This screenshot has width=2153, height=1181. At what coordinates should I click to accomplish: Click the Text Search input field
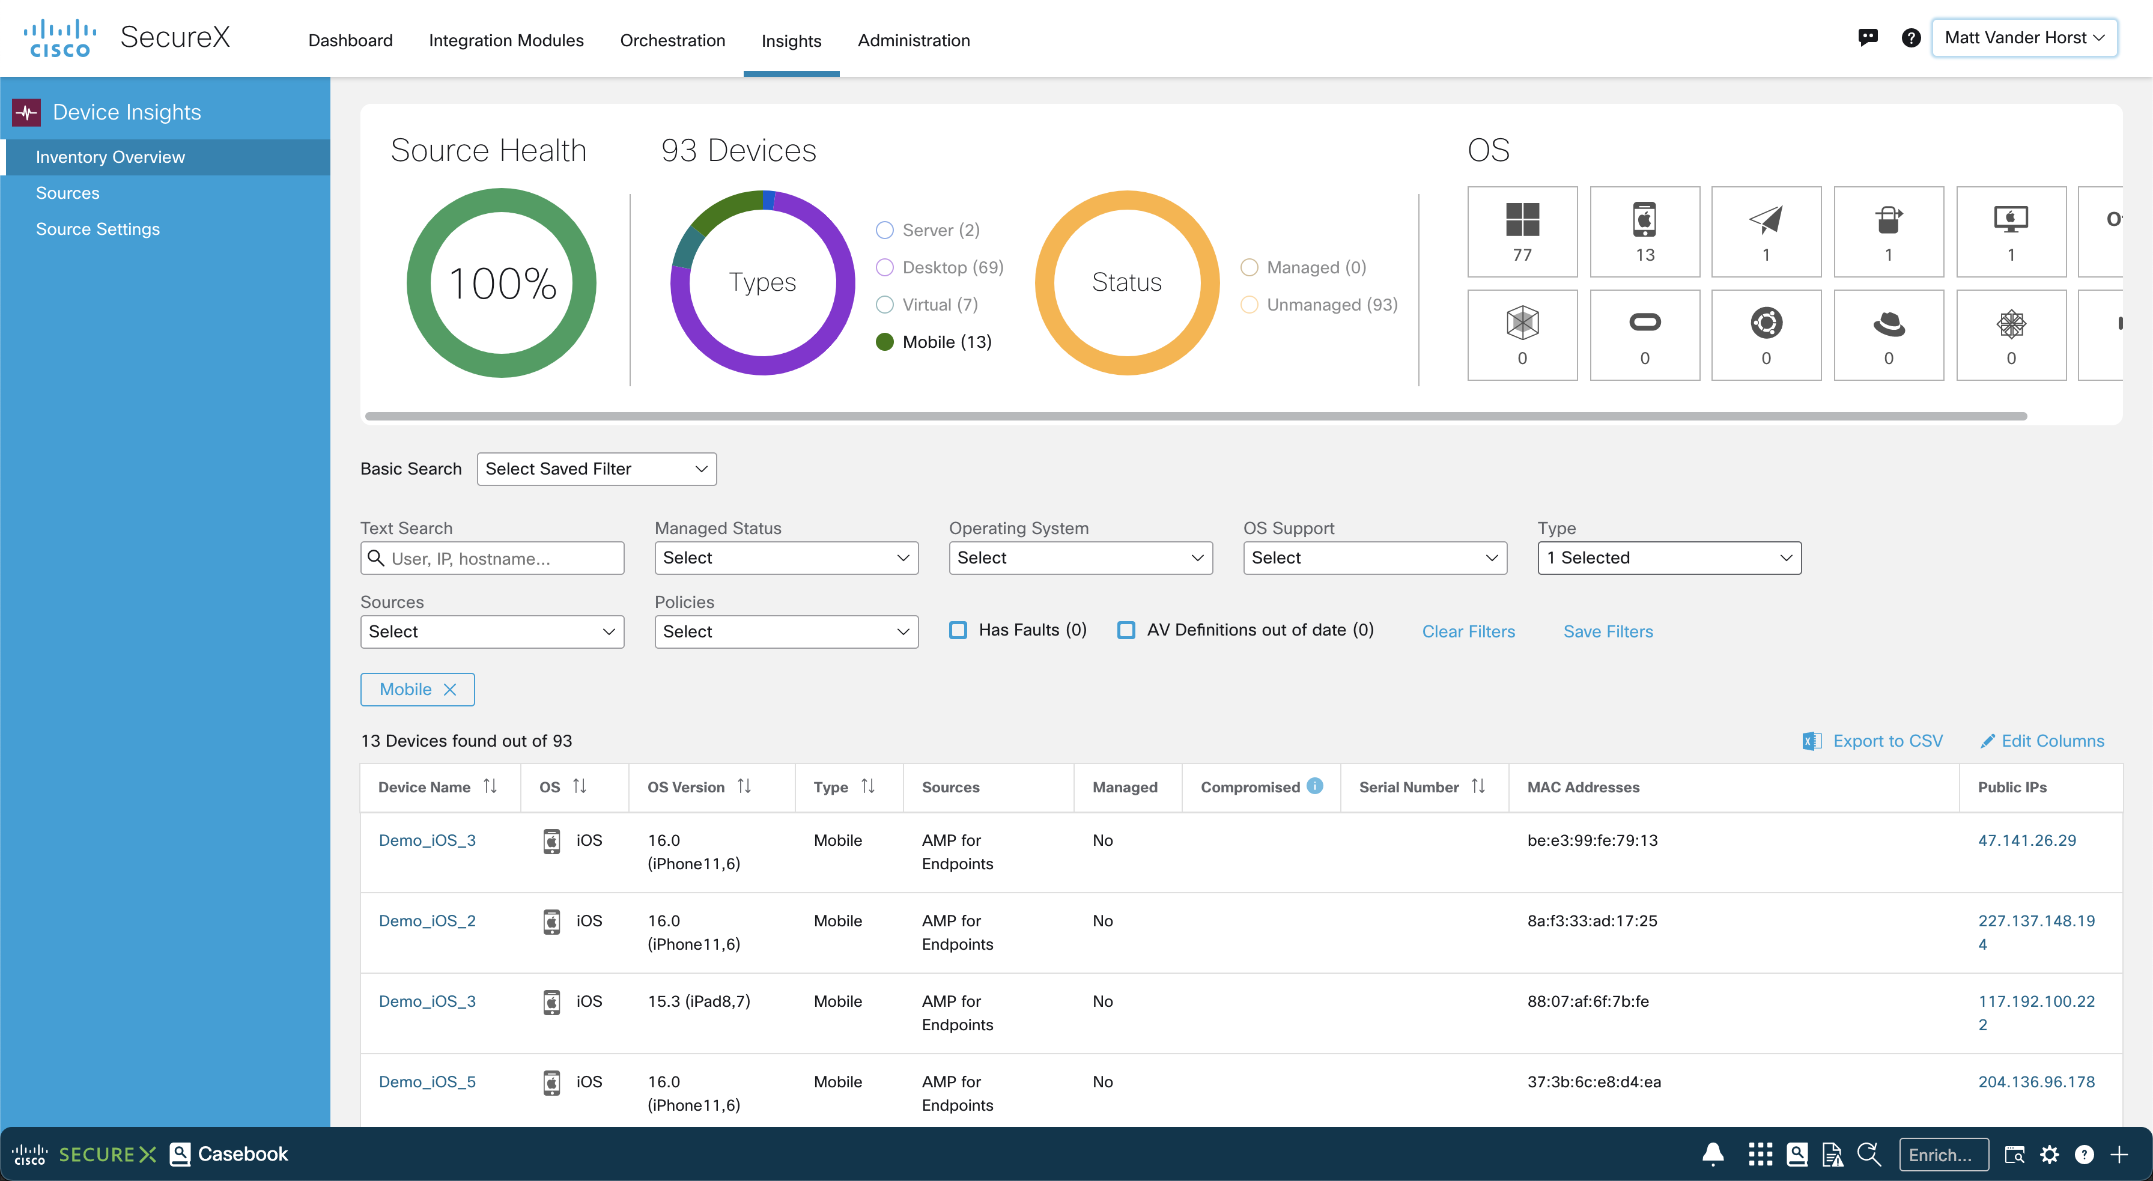pos(502,558)
